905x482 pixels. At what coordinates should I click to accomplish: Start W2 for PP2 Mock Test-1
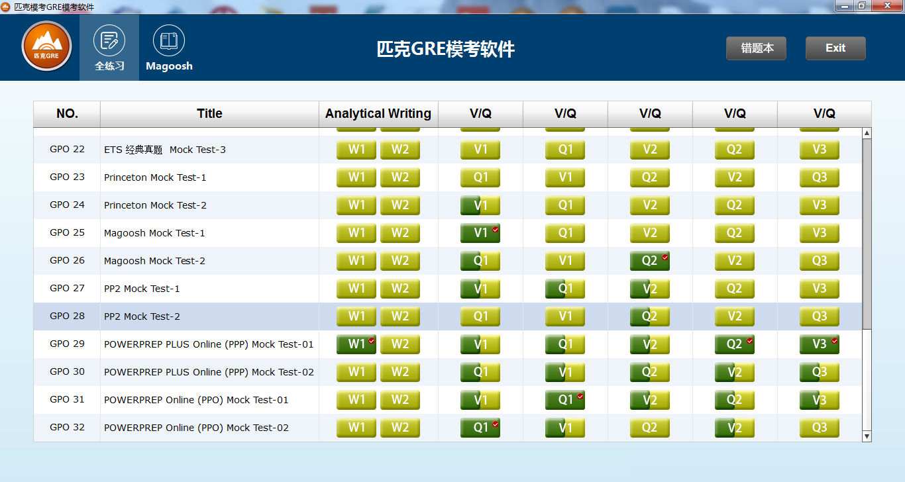tap(400, 289)
